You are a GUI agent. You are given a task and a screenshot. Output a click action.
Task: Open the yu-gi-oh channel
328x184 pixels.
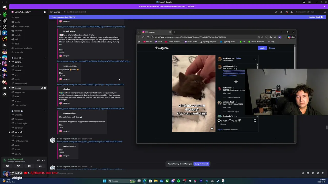(x=18, y=132)
